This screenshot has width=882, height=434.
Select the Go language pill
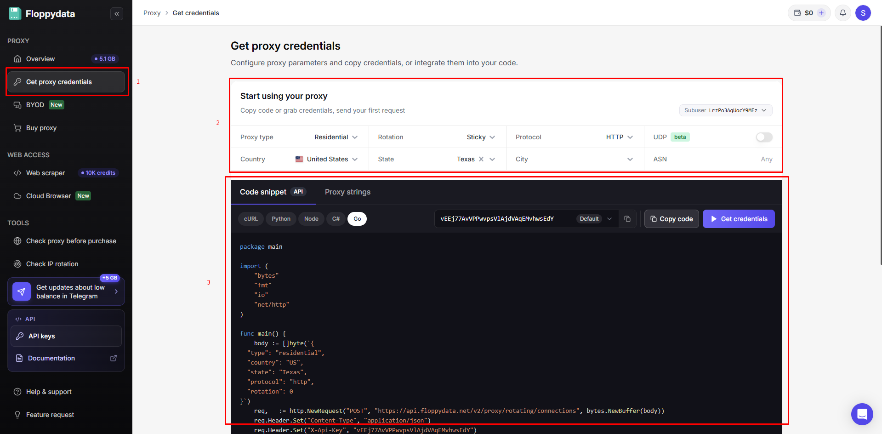[x=357, y=219]
